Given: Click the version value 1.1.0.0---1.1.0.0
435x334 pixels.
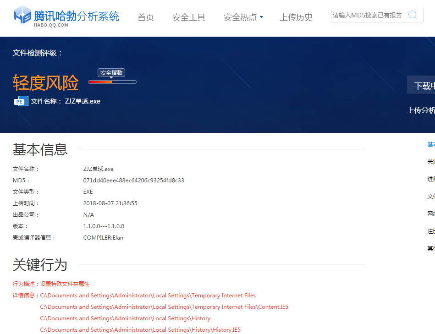Looking at the screenshot, I should click(x=104, y=226).
